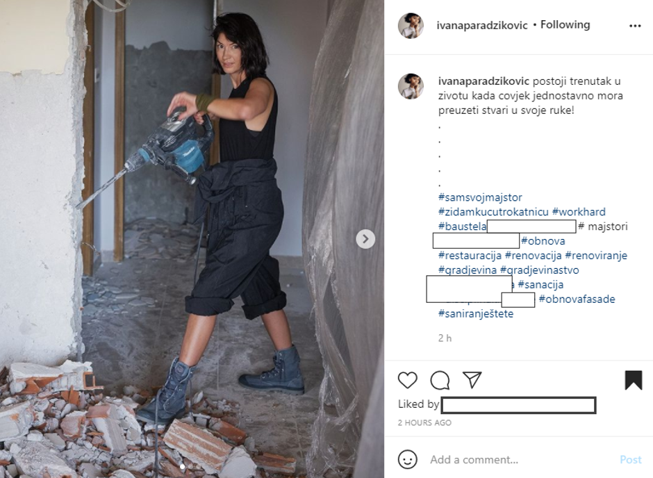Click profile avatar beside the caption

pos(411,86)
